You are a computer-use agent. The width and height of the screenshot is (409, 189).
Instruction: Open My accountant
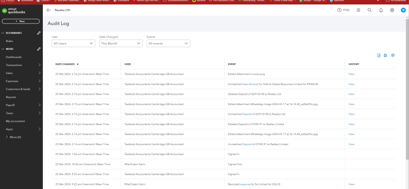tap(15, 121)
